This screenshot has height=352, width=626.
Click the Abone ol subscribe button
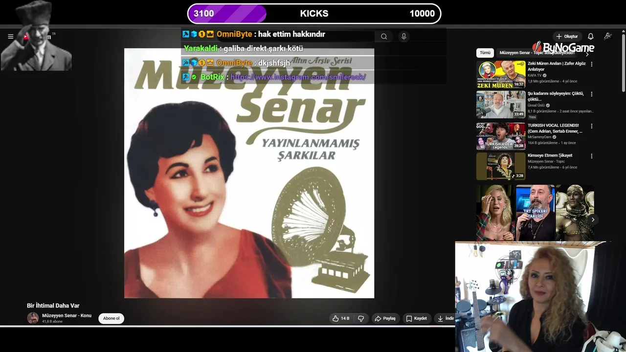[x=111, y=318]
